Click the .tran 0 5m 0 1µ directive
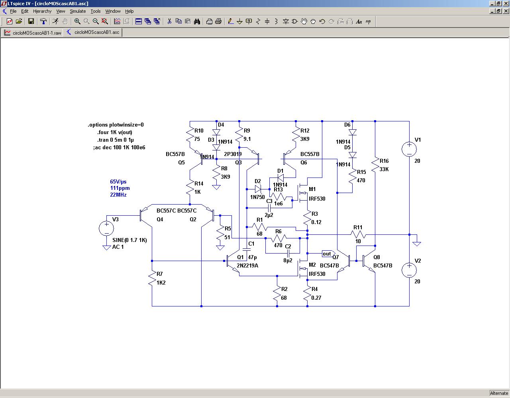The width and height of the screenshot is (510, 398). coord(116,140)
